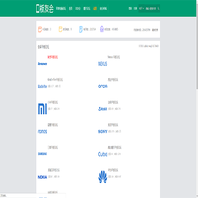This screenshot has width=198, height=198.
Task: Click the purple member-count icon
Action: coord(102,29)
